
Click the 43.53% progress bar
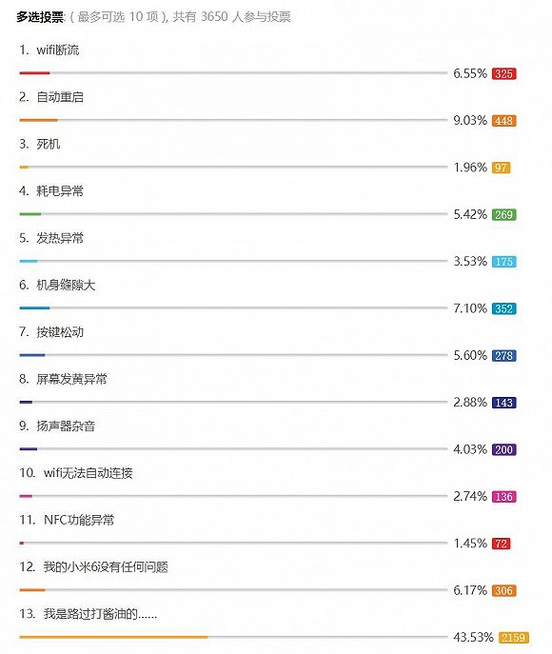point(233,637)
